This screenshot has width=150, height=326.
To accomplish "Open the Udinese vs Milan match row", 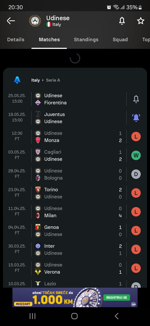I will (75, 212).
